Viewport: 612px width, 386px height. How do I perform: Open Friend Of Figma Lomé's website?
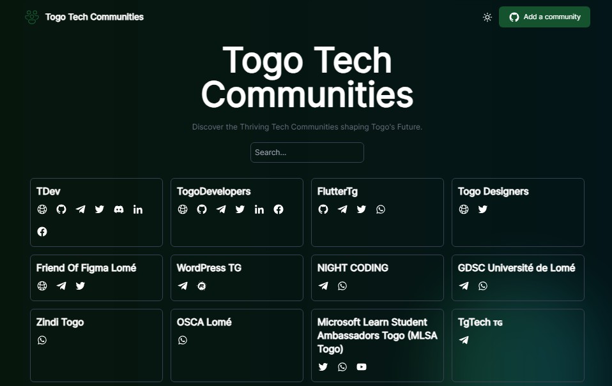42,286
